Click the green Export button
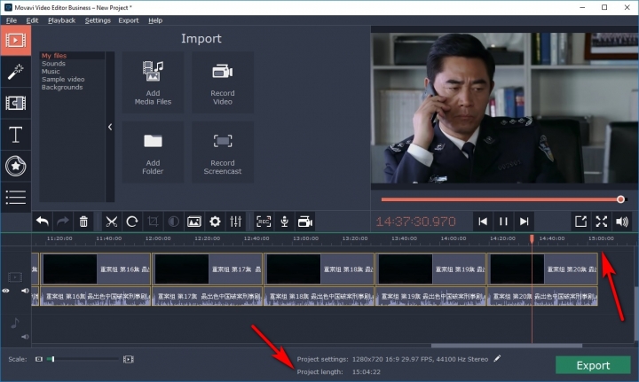The width and height of the screenshot is (639, 382). click(x=593, y=365)
